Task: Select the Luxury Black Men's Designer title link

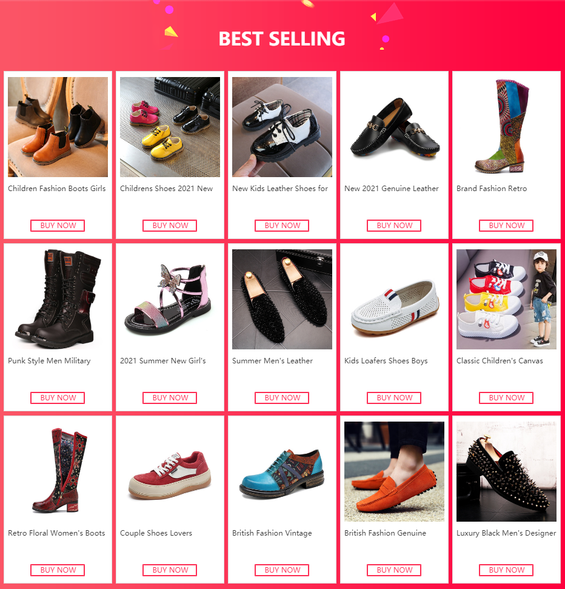Action: (x=506, y=533)
